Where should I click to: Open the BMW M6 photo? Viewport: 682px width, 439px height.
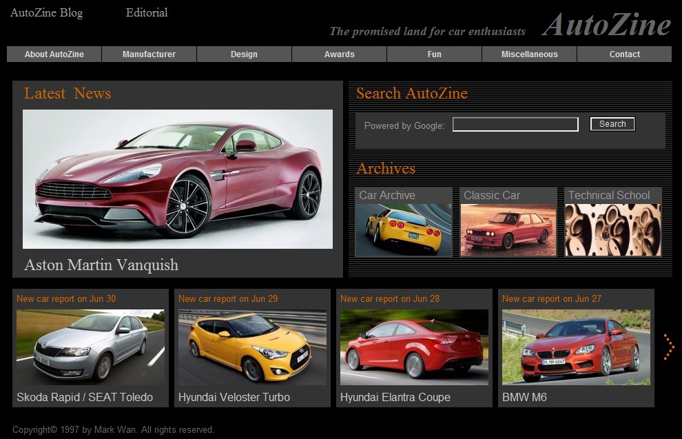[577, 347]
